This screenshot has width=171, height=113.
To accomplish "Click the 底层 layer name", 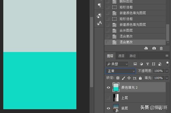I will point(125,108).
